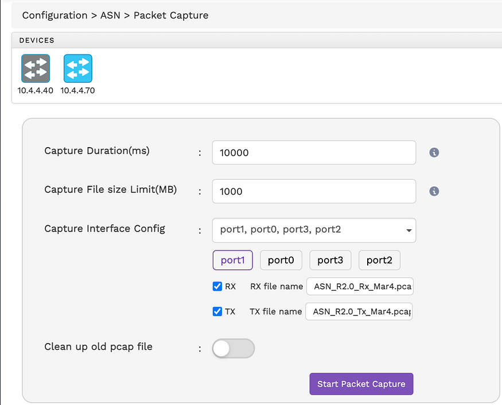
Task: Focus the Capture File size Limit field
Action: click(314, 191)
